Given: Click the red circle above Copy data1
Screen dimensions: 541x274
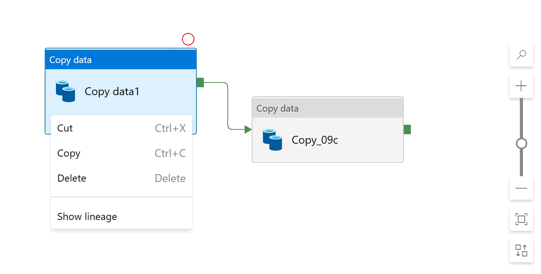Looking at the screenshot, I should click(188, 39).
